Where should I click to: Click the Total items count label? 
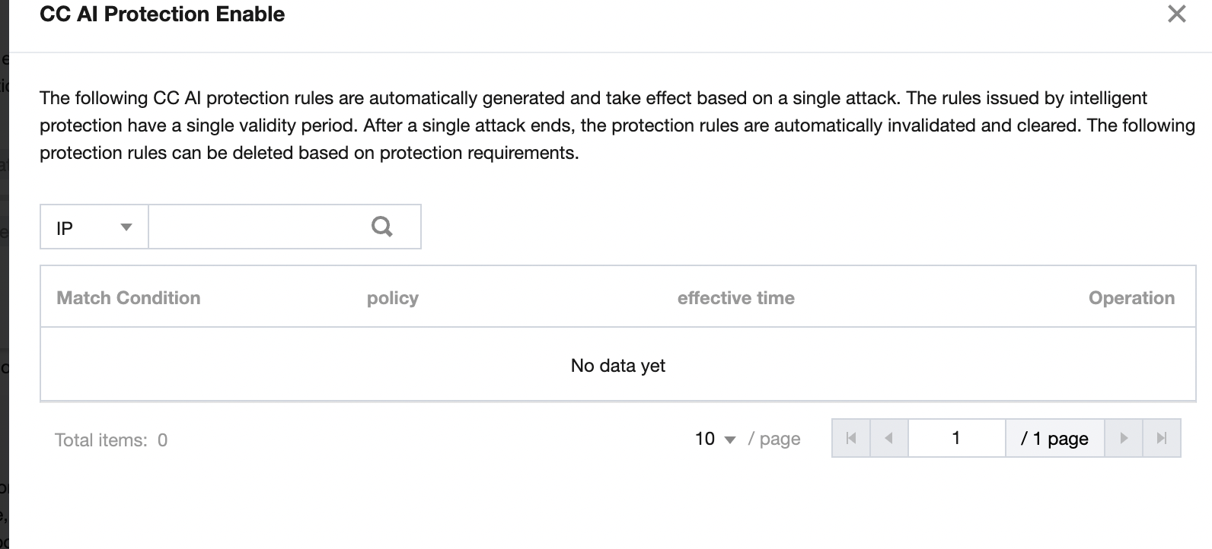point(111,440)
